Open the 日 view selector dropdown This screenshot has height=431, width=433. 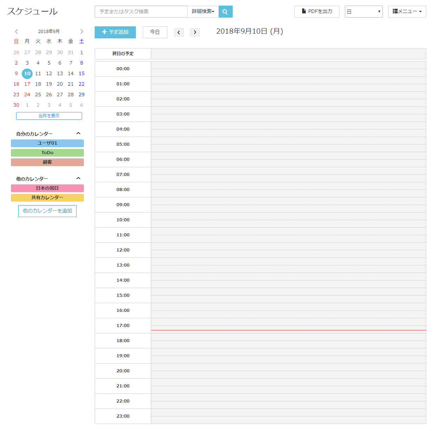(x=364, y=12)
